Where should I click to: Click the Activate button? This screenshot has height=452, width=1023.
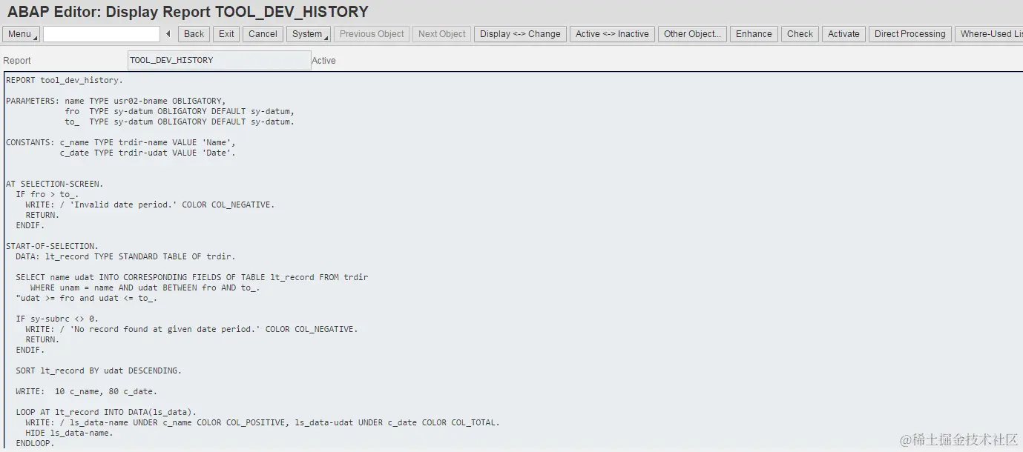pyautogui.click(x=843, y=34)
